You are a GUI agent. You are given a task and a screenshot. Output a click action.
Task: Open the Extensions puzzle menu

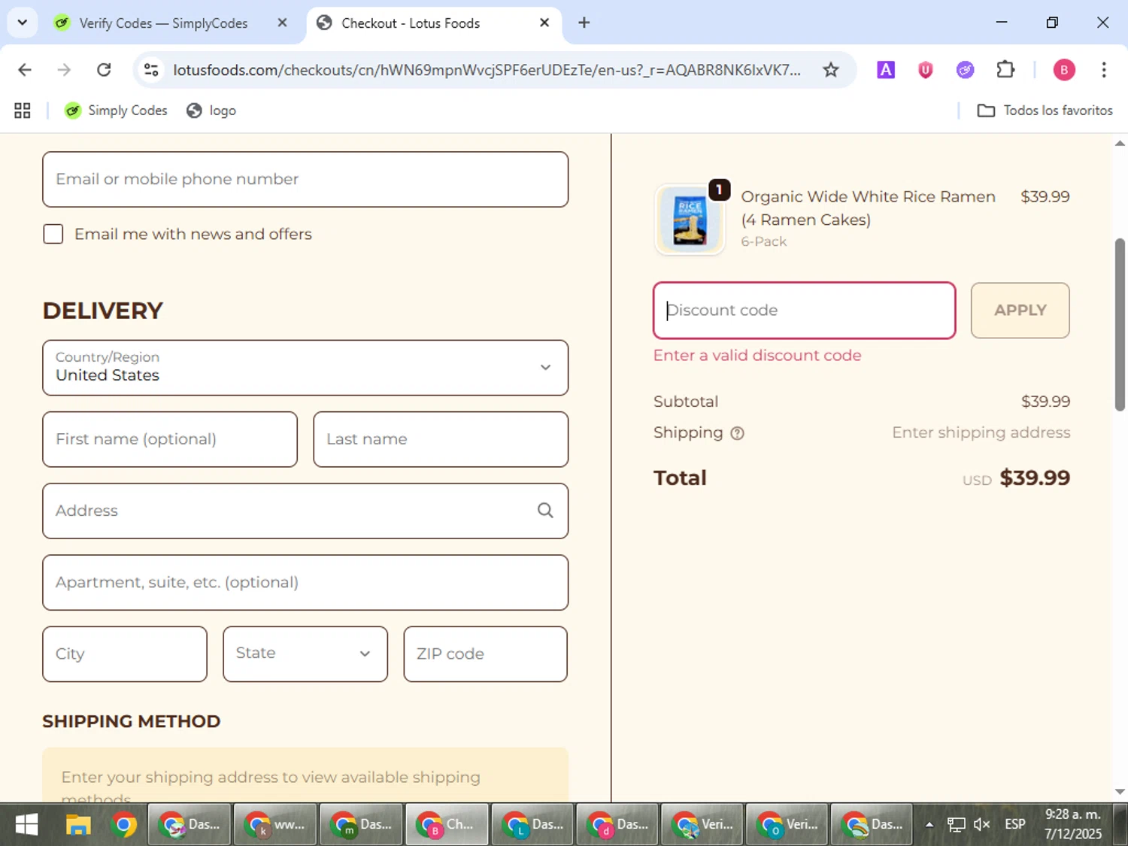[x=1005, y=70]
